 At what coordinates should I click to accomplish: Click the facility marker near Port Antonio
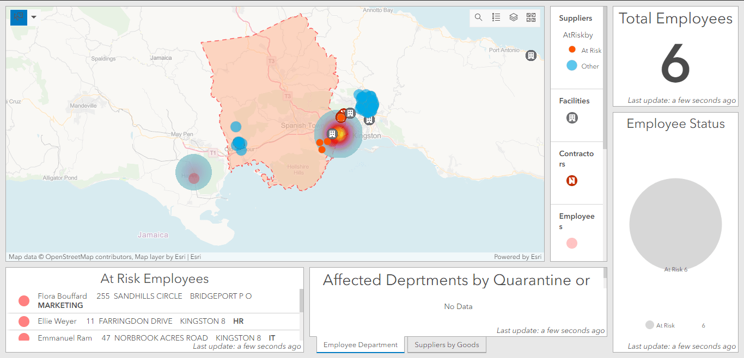click(530, 55)
